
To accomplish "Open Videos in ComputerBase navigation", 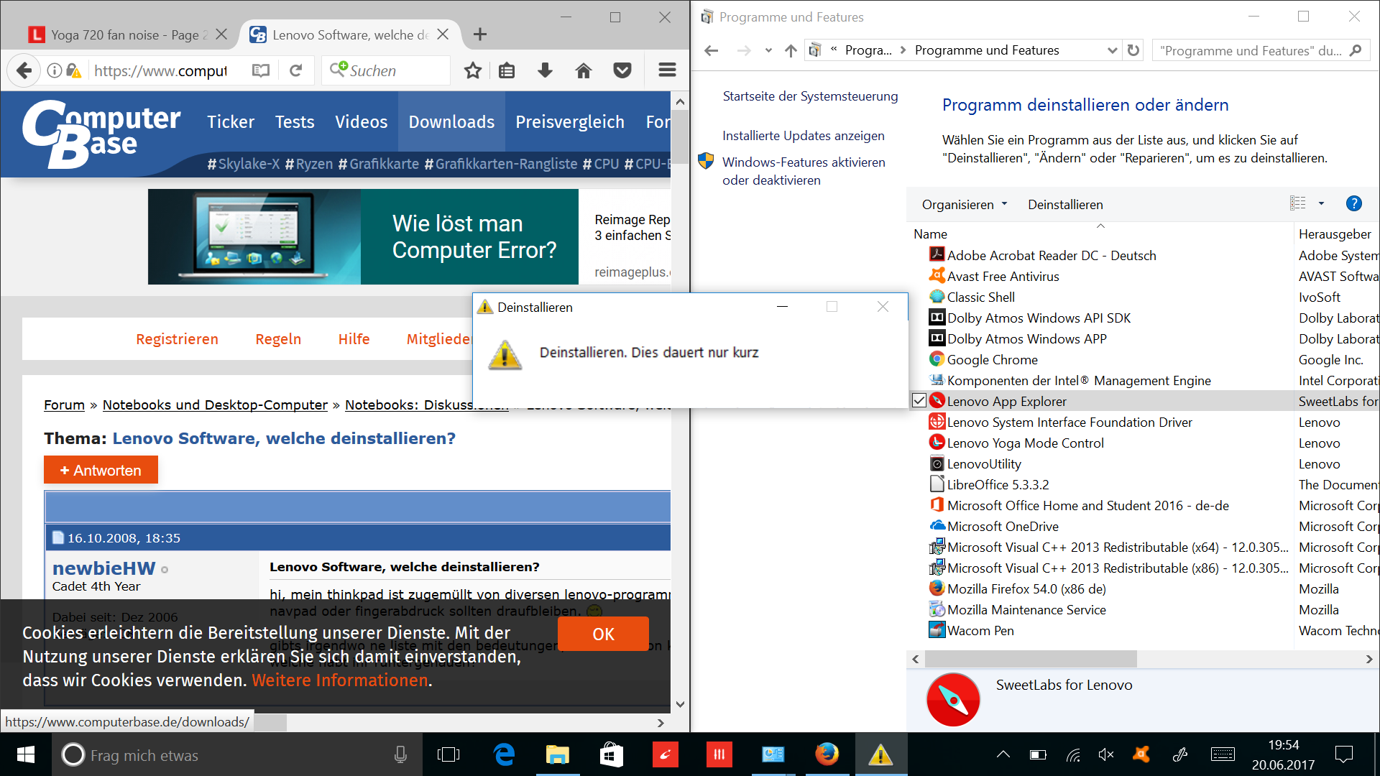I will click(x=362, y=122).
